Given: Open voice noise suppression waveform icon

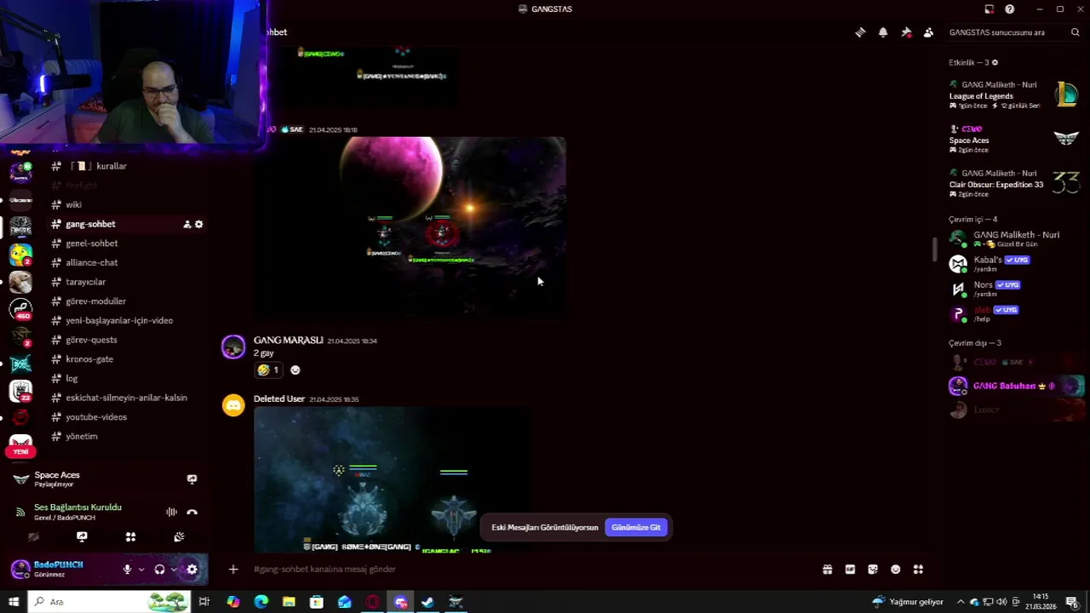Looking at the screenshot, I should click(x=171, y=512).
